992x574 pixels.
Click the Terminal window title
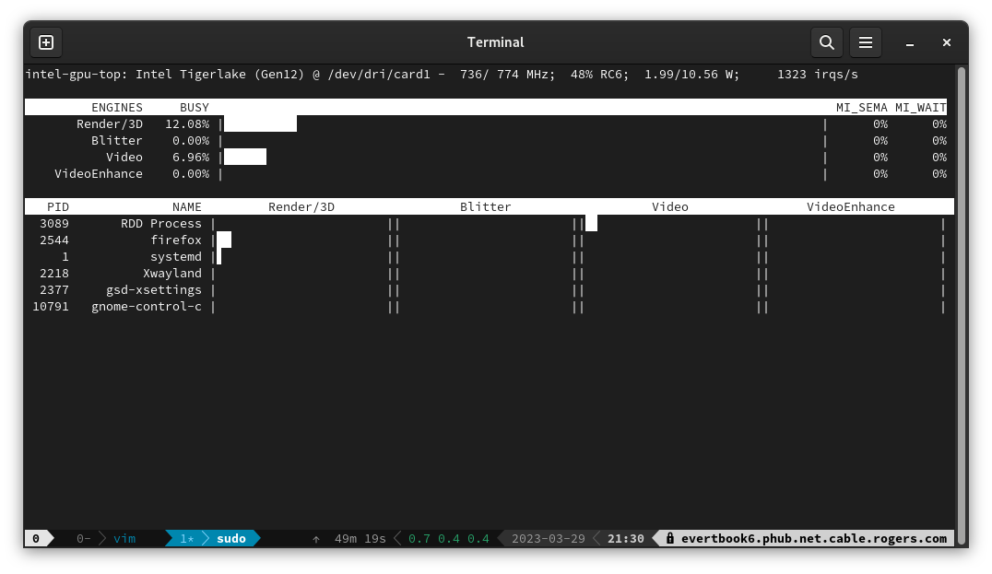click(x=495, y=42)
